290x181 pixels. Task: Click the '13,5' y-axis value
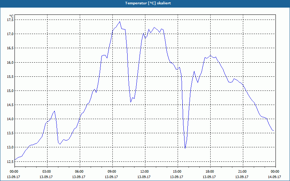click(x=10, y=133)
